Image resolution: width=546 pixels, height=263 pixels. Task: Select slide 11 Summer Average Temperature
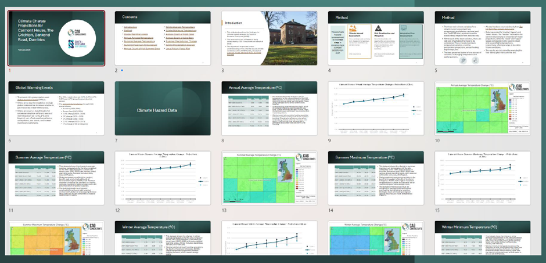[56, 179]
